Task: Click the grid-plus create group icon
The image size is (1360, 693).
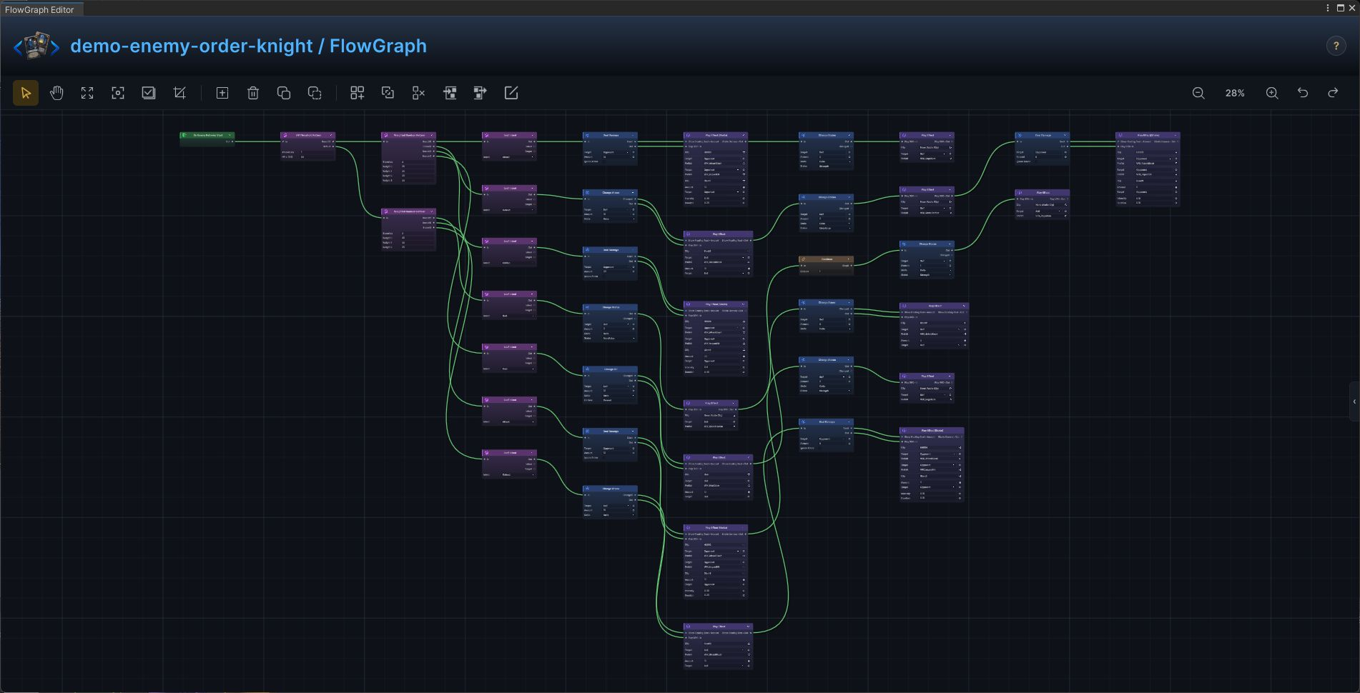Action: [x=357, y=93]
